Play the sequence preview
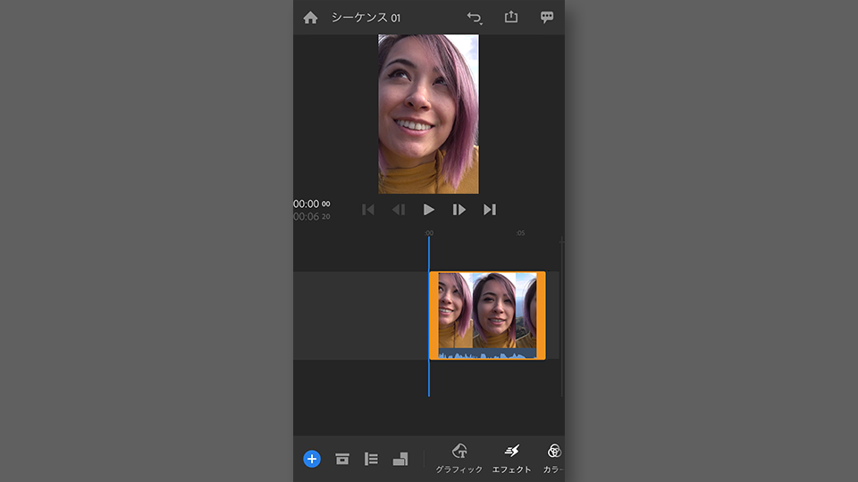 (x=428, y=210)
